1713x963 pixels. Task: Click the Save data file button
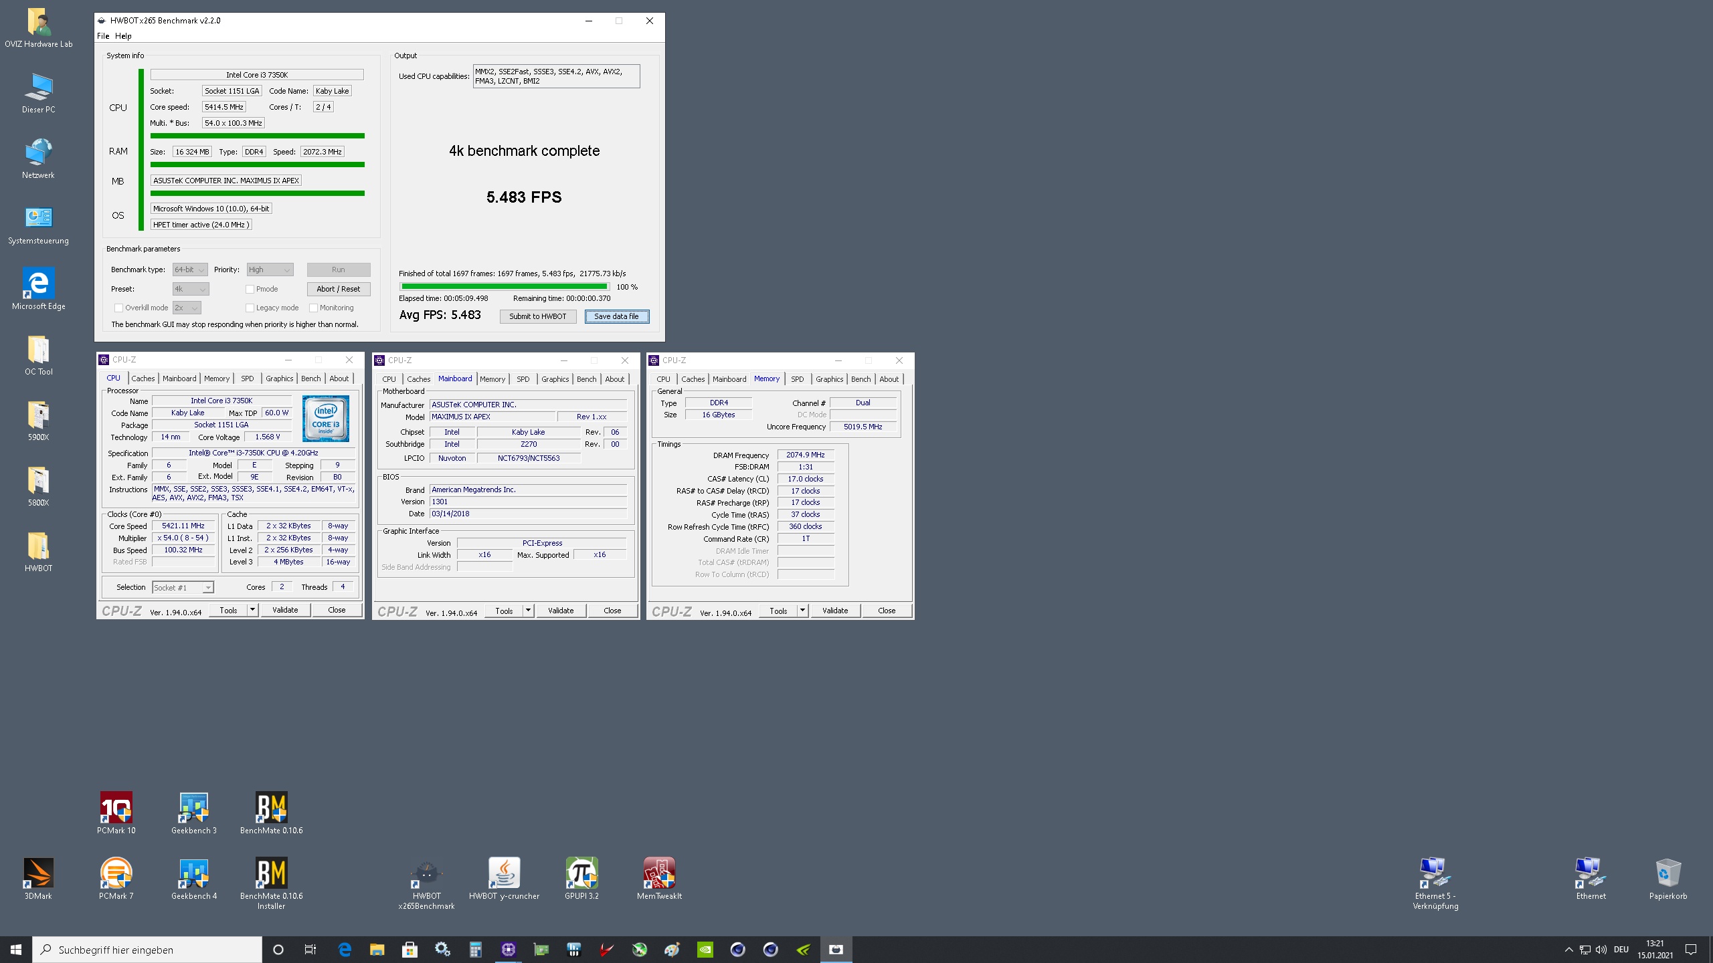coord(617,316)
